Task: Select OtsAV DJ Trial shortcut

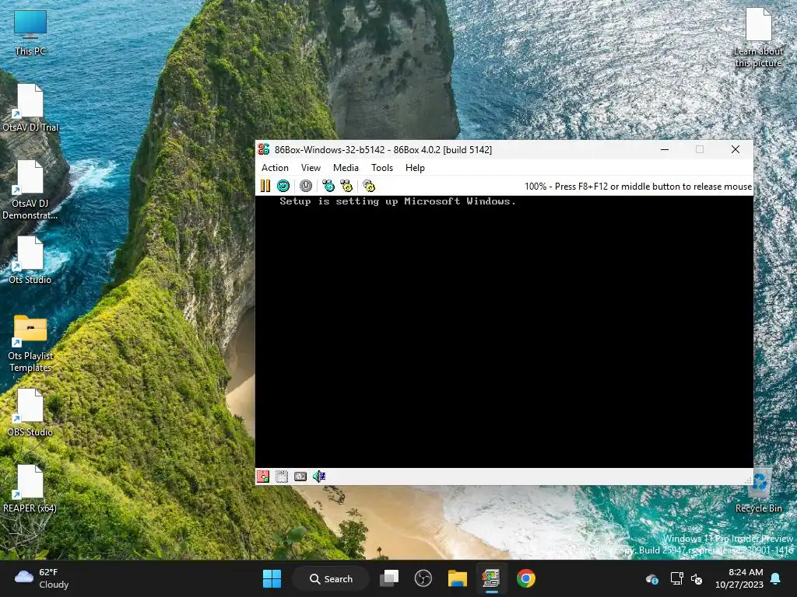Action: click(x=30, y=107)
